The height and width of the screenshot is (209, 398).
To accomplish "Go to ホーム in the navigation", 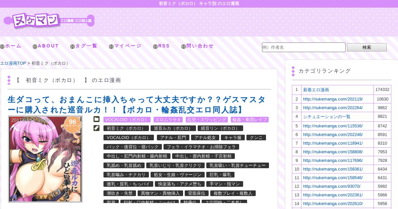I will [11, 46].
